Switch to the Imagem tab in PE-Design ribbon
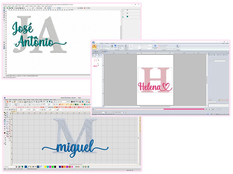Viewport: 233px width, 174px height. 101,43
